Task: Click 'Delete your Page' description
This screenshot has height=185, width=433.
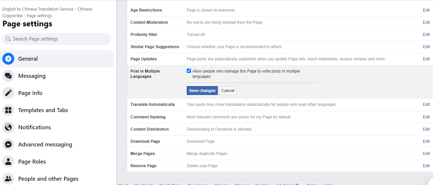Action: click(x=202, y=166)
